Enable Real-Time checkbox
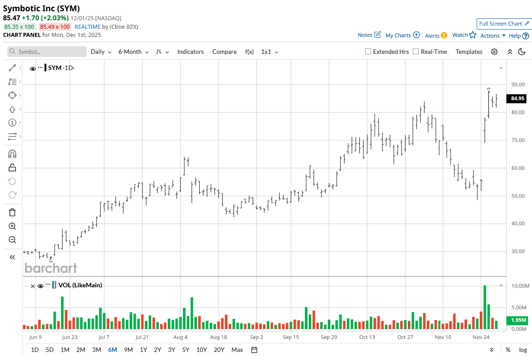 tap(416, 52)
